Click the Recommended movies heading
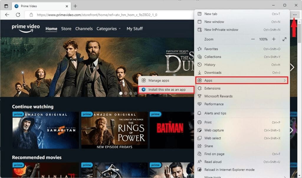This screenshot has width=302, height=178. coord(37,157)
